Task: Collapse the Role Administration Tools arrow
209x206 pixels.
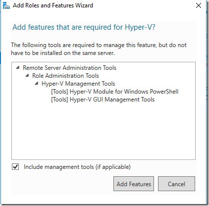Action: [27, 75]
